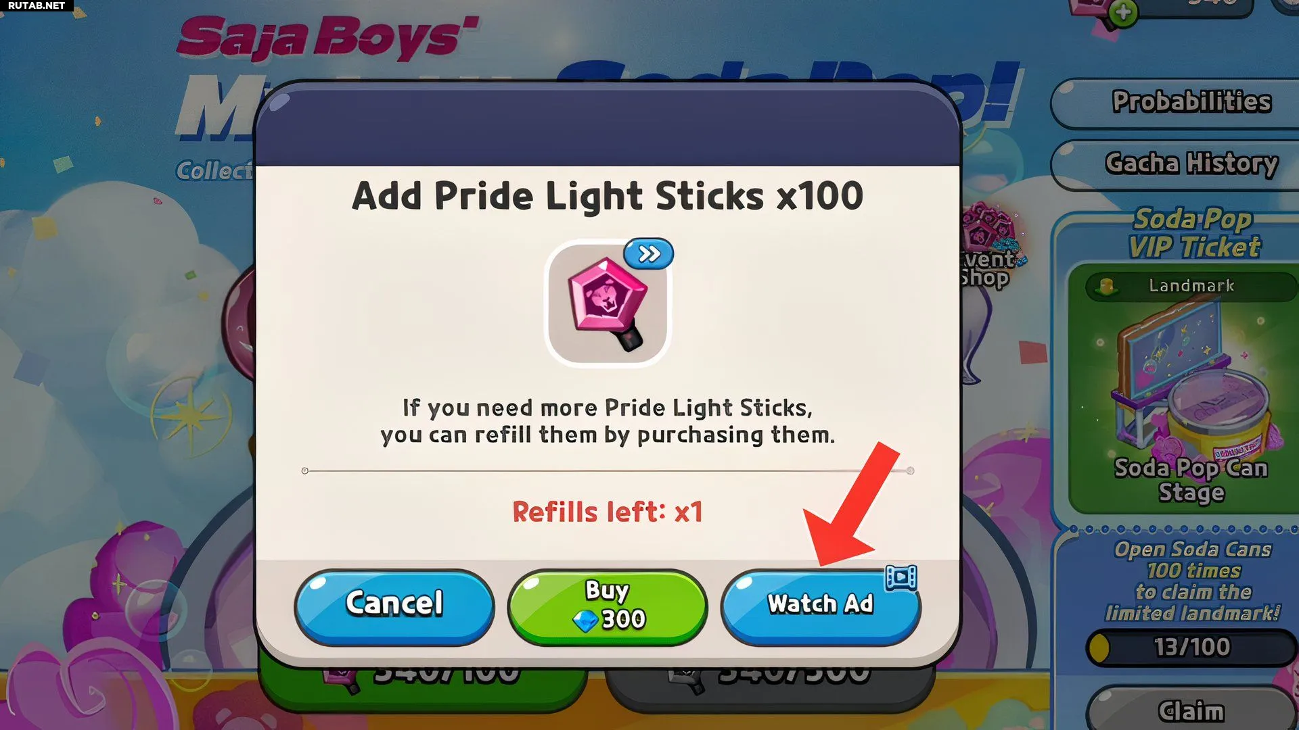Click the Pride Light Stick item icon
Screen dimensions: 1299x730
click(x=608, y=304)
